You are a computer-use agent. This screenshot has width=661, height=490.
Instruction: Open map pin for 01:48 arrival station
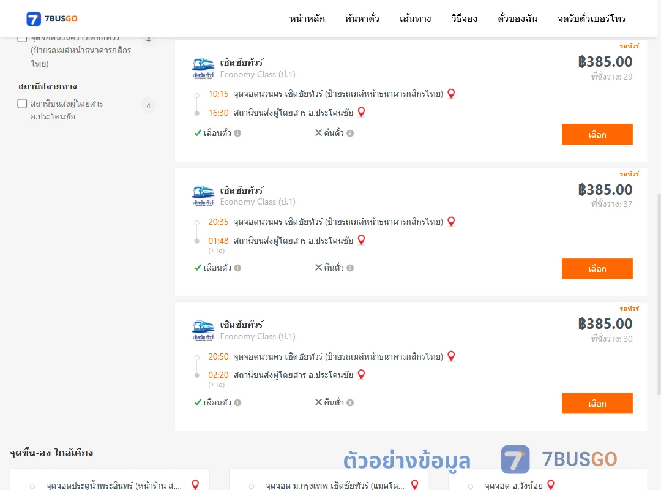coord(361,240)
